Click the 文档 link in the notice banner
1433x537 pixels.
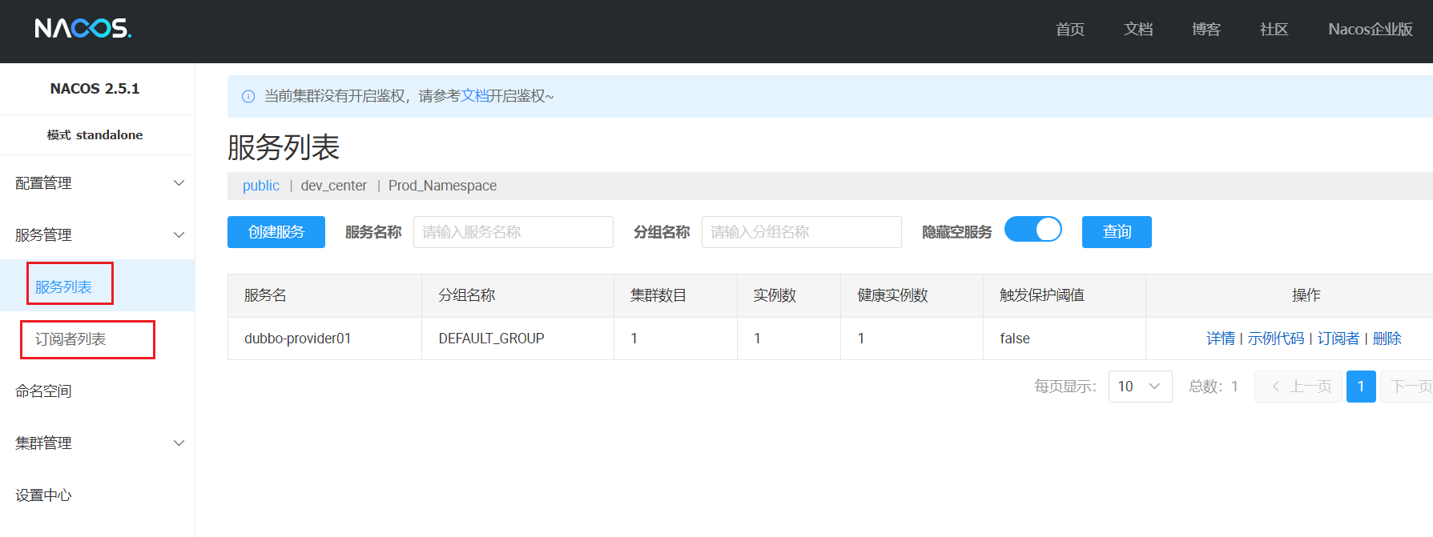[x=474, y=96]
